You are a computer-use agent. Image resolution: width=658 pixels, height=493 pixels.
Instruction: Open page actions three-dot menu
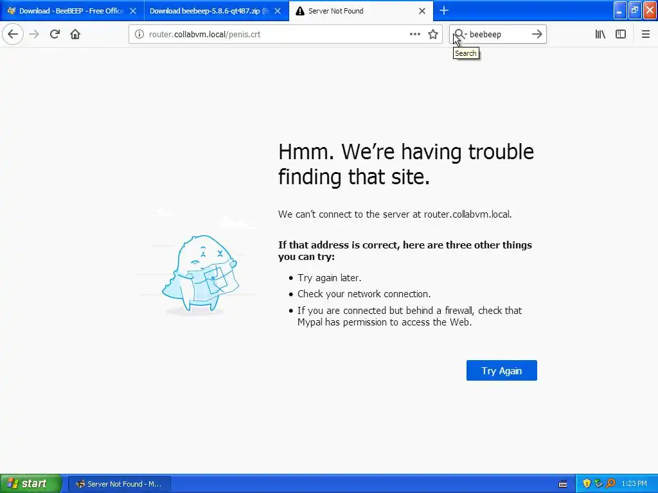coord(414,34)
